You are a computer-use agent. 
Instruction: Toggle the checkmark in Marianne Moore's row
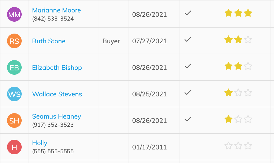tap(188, 13)
